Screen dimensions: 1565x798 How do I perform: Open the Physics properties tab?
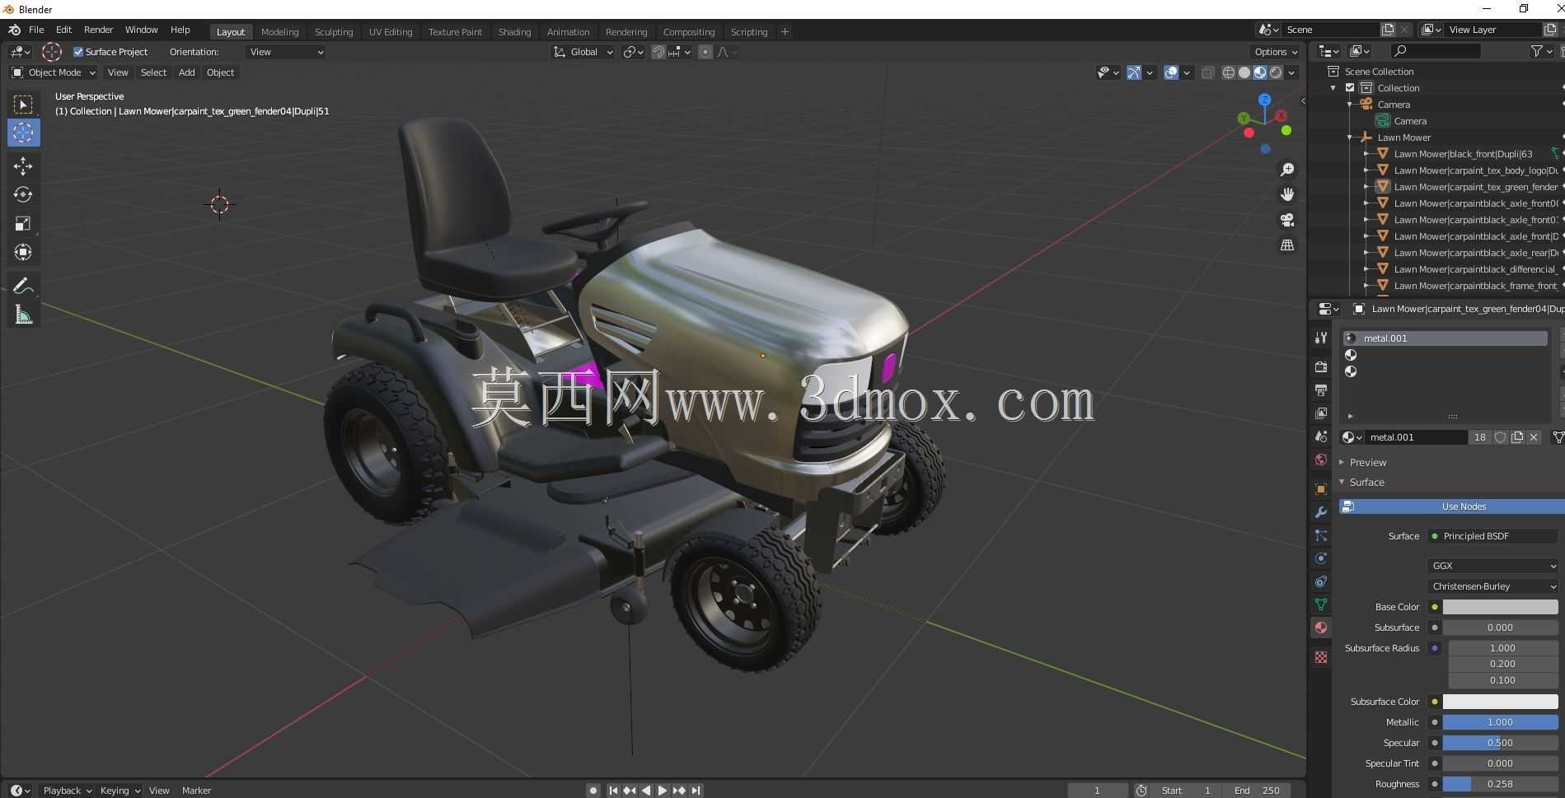click(1321, 558)
